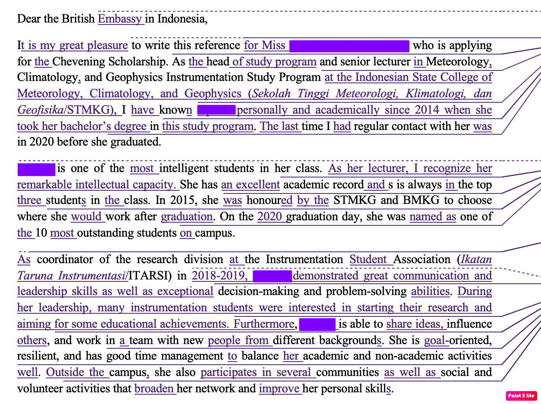
Task: Click the redacted block before "personally and academically"
Action: click(x=216, y=110)
